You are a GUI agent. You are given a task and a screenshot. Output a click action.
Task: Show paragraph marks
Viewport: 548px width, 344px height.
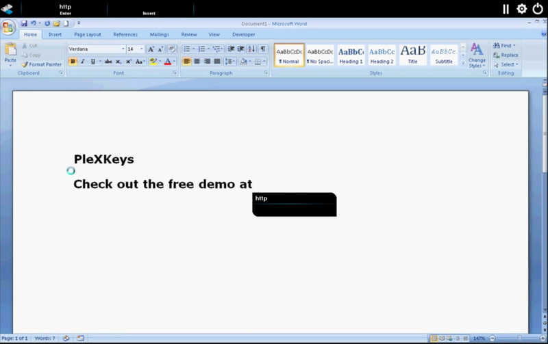263,49
